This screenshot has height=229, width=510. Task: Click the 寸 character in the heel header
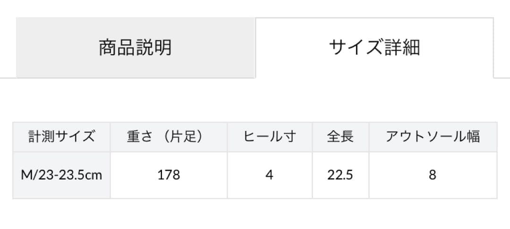[x=289, y=137]
